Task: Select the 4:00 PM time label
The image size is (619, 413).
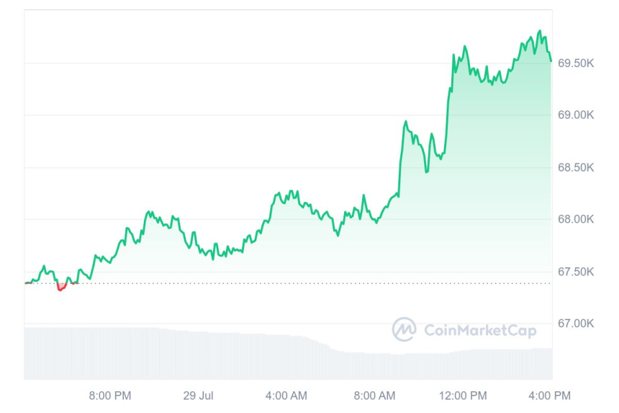Action: click(551, 396)
